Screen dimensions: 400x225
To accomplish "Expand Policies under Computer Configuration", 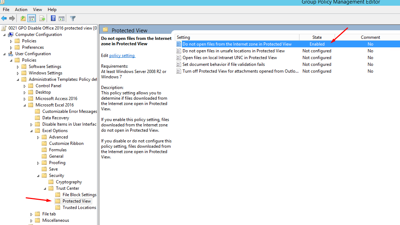I will point(11,41).
